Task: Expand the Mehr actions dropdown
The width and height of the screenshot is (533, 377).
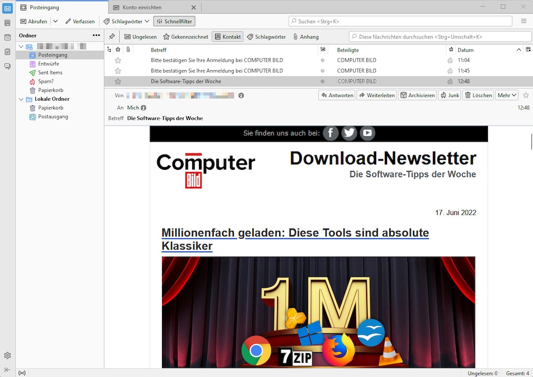Action: tap(507, 95)
